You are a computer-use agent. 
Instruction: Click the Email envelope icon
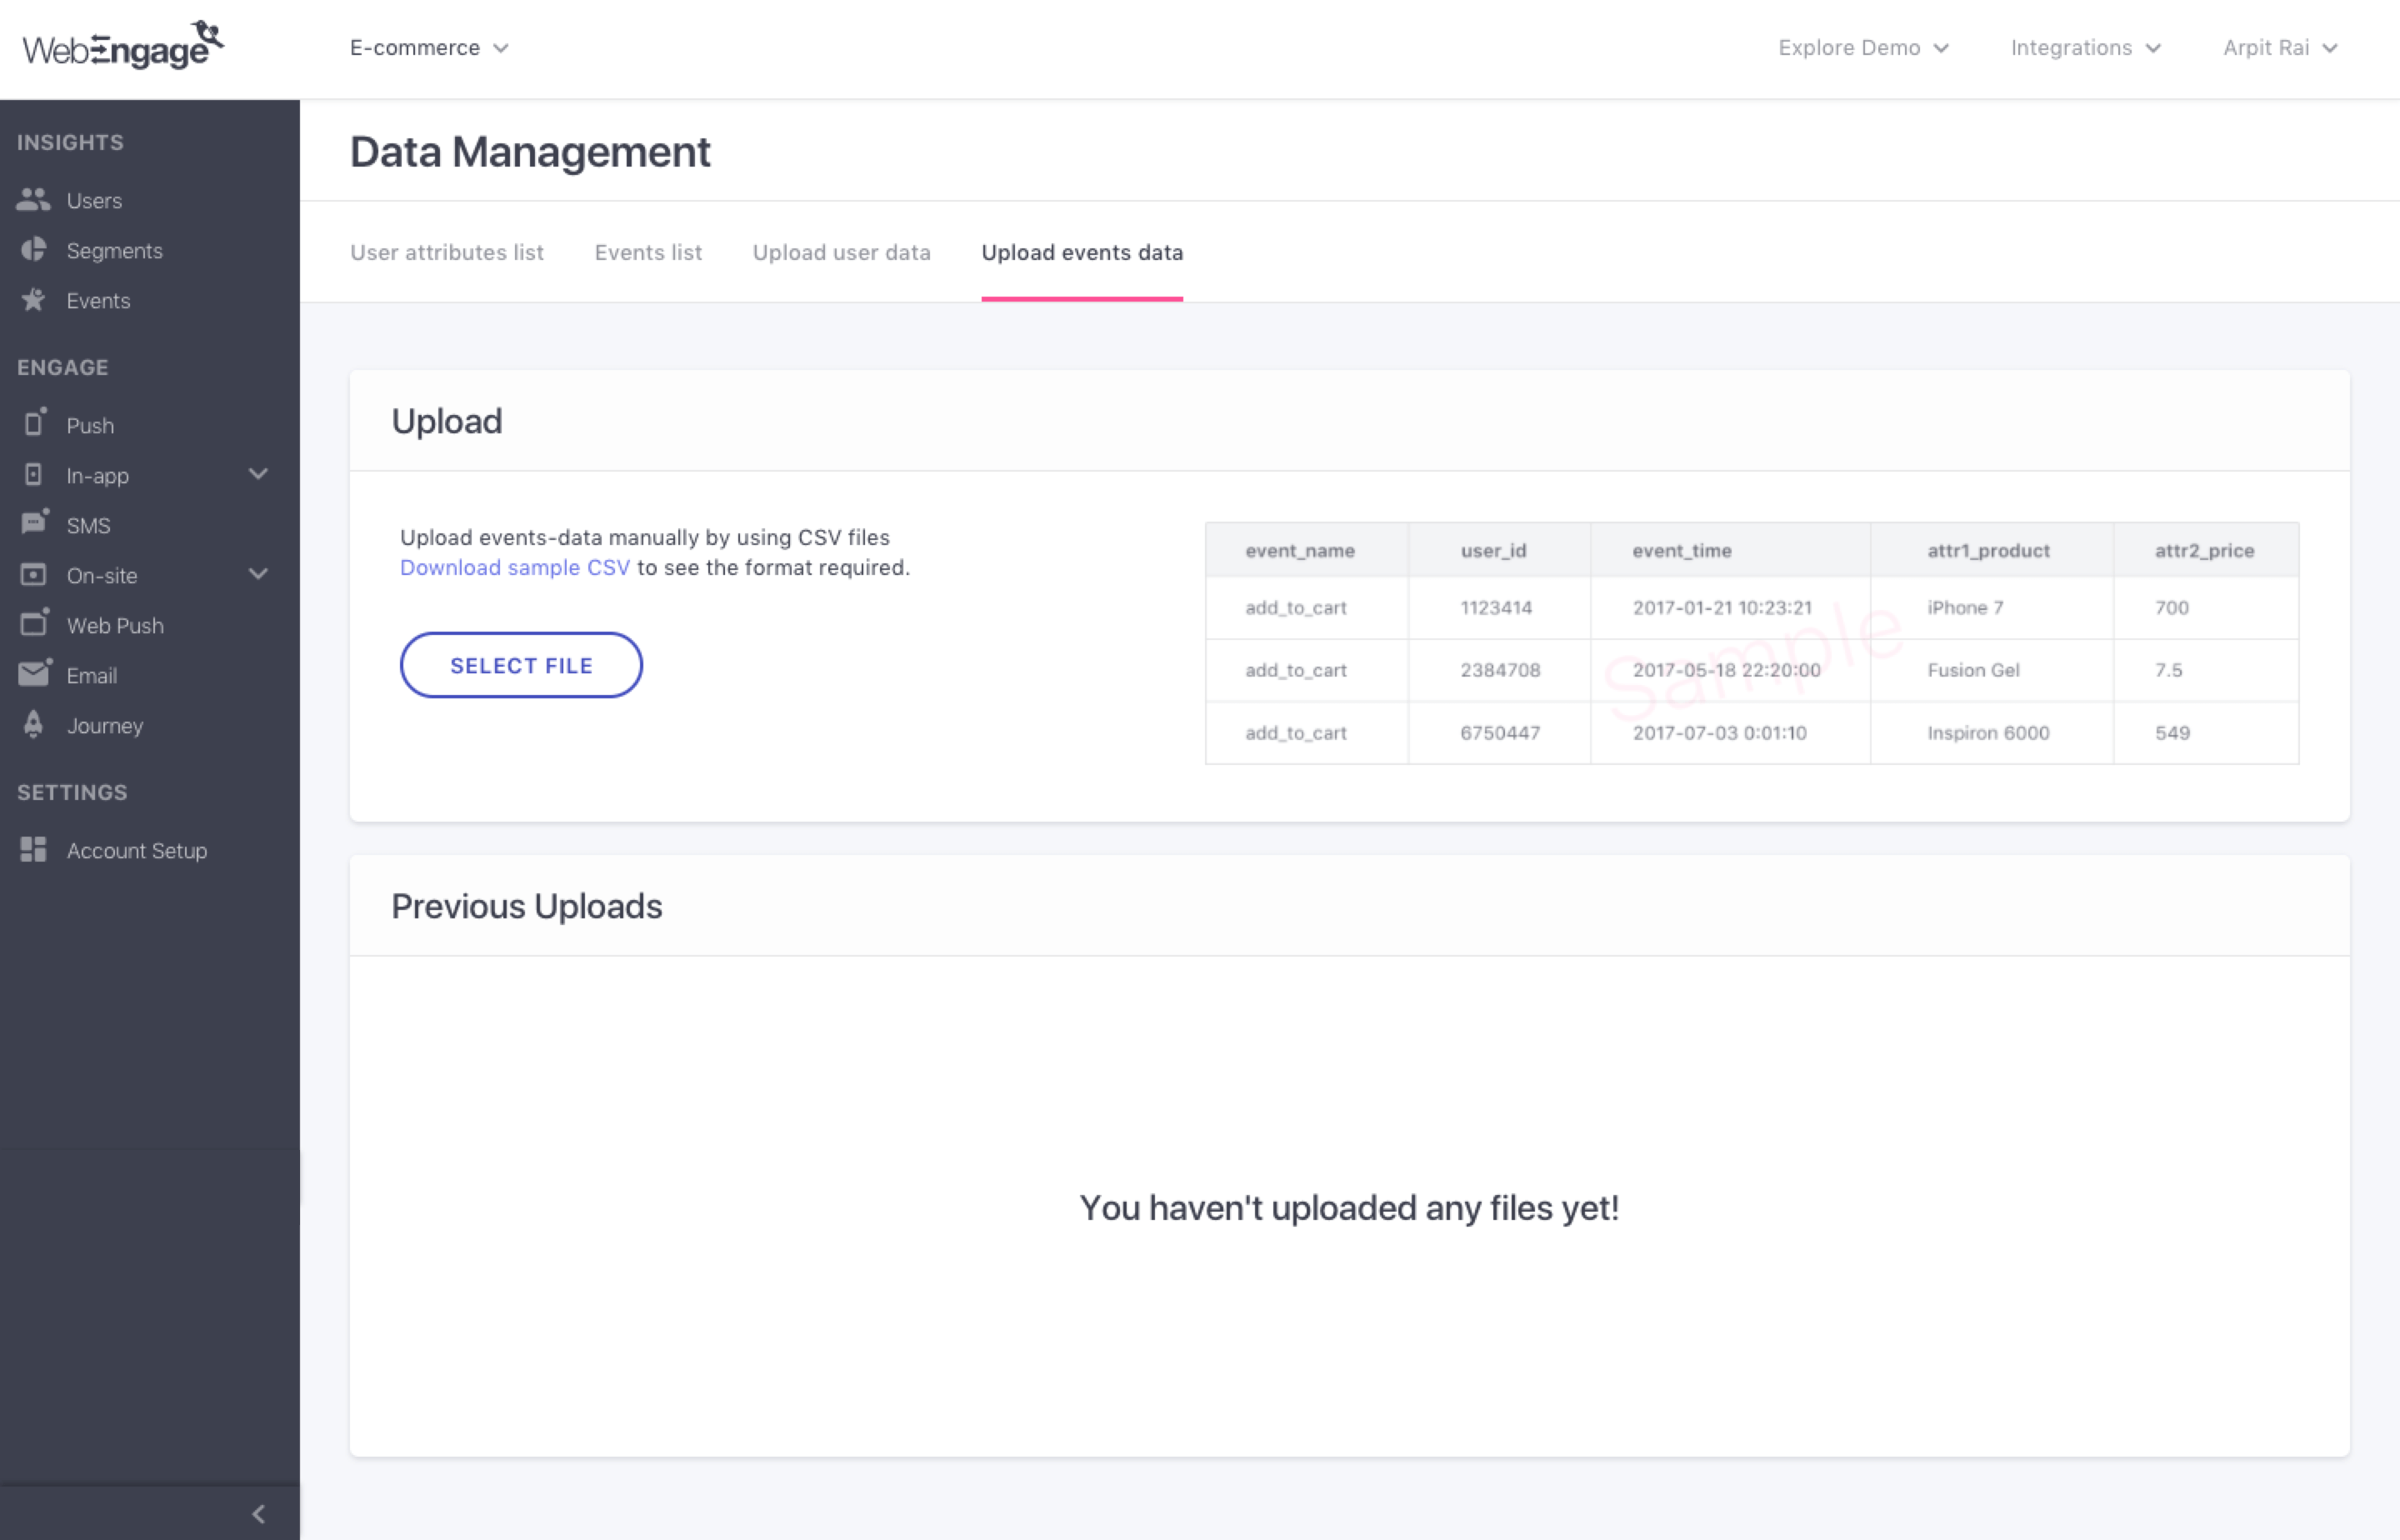tap(35, 674)
